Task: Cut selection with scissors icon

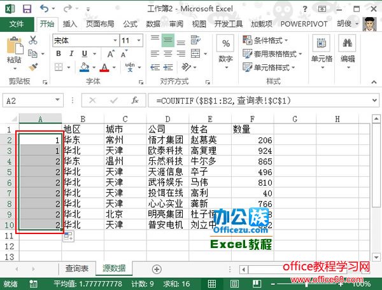Action: 33,40
